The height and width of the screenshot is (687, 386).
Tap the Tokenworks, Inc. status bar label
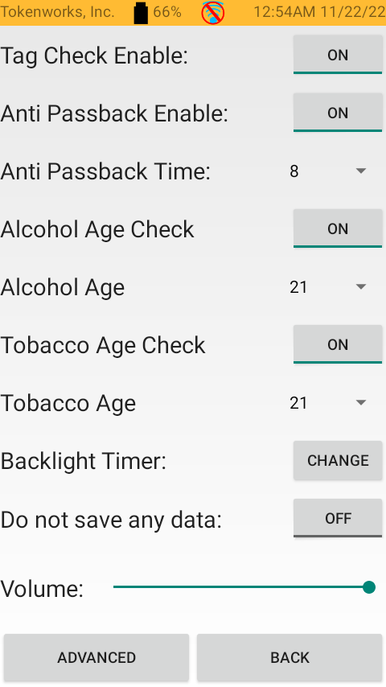coord(57,12)
